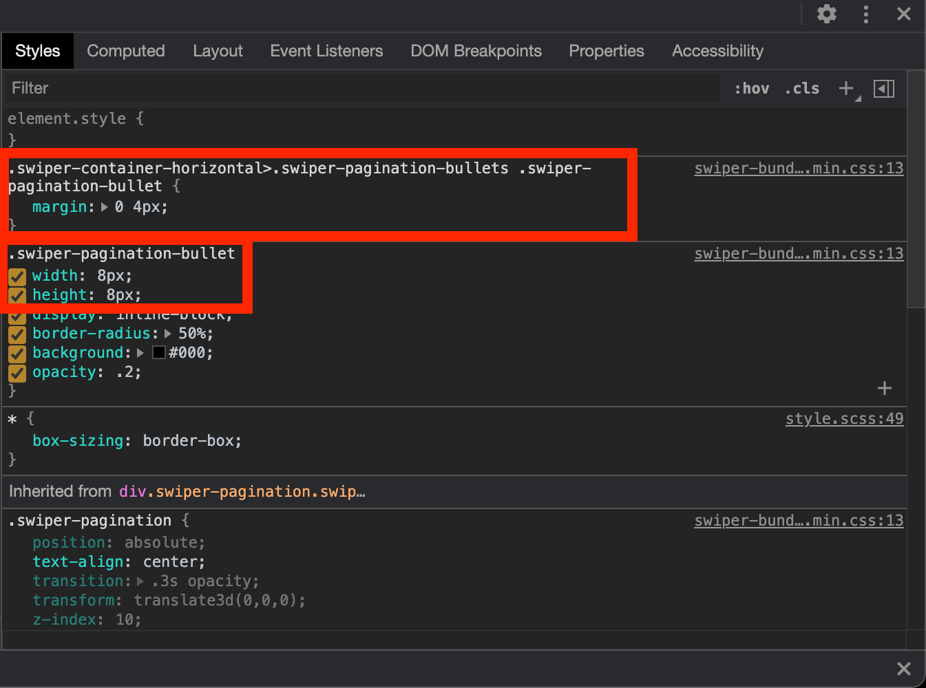The width and height of the screenshot is (926, 688).
Task: Open source link for .swiper-pagination rule
Action: 799,521
